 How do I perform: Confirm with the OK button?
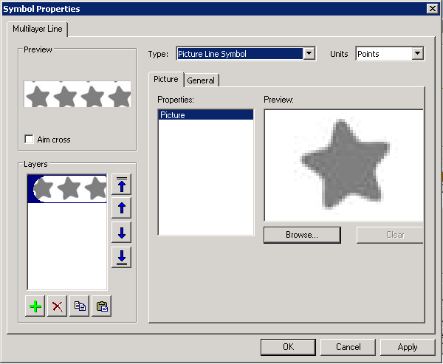pyautogui.click(x=288, y=347)
